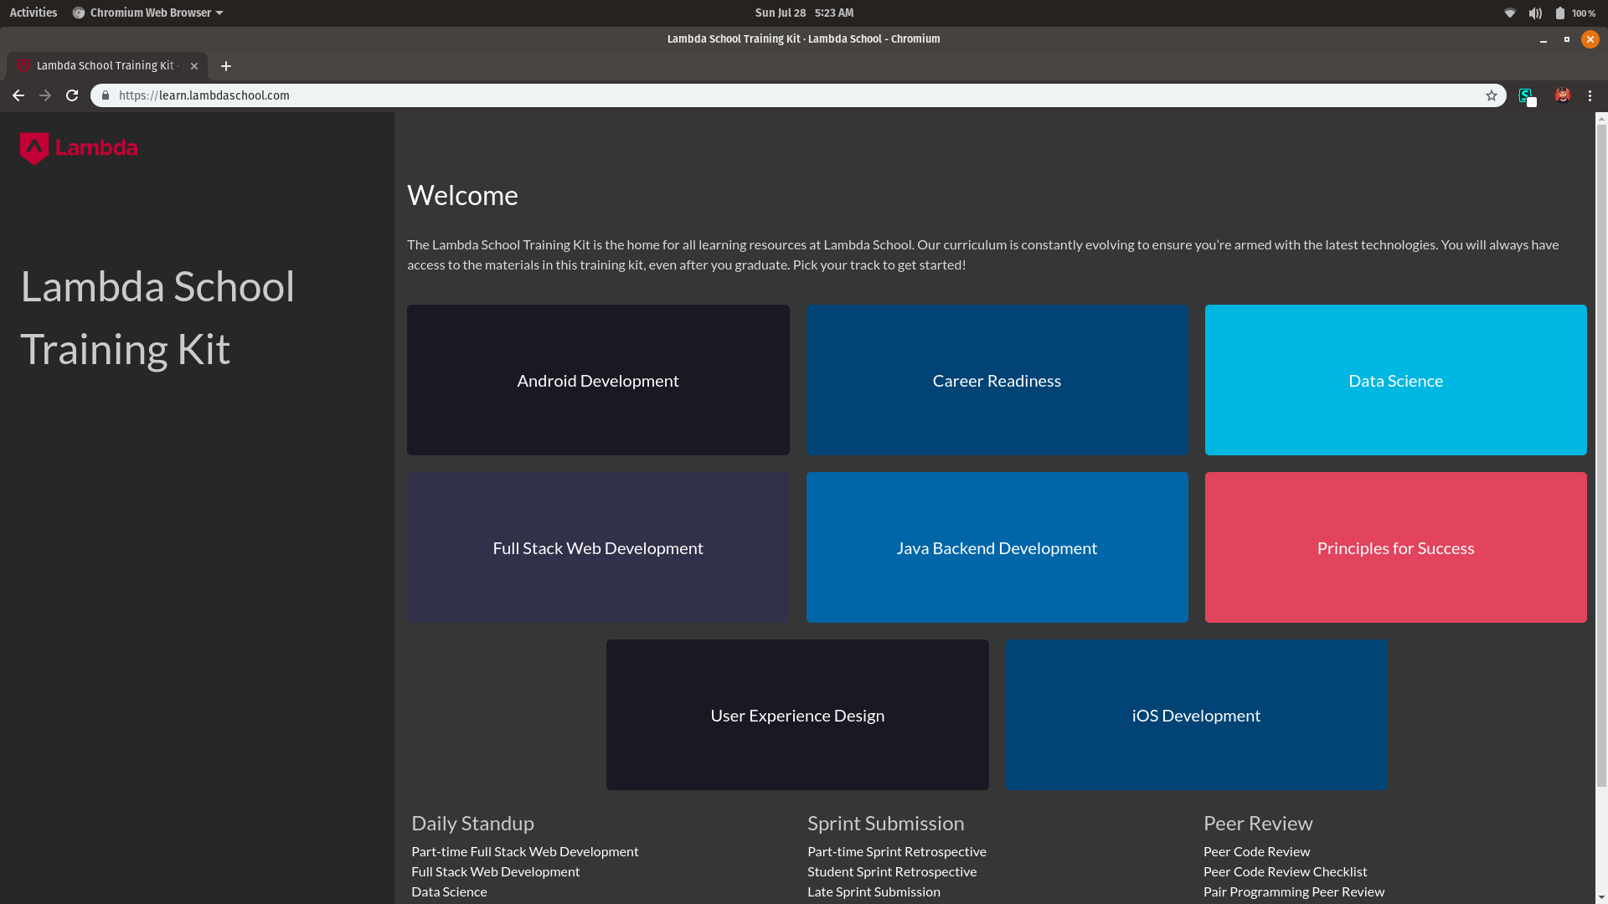The width and height of the screenshot is (1608, 904).
Task: Click the volume speaker icon in the top bar
Action: (x=1535, y=13)
